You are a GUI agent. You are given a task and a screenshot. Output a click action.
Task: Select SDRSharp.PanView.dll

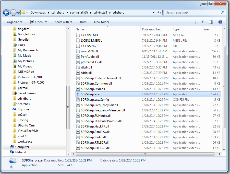(95, 132)
